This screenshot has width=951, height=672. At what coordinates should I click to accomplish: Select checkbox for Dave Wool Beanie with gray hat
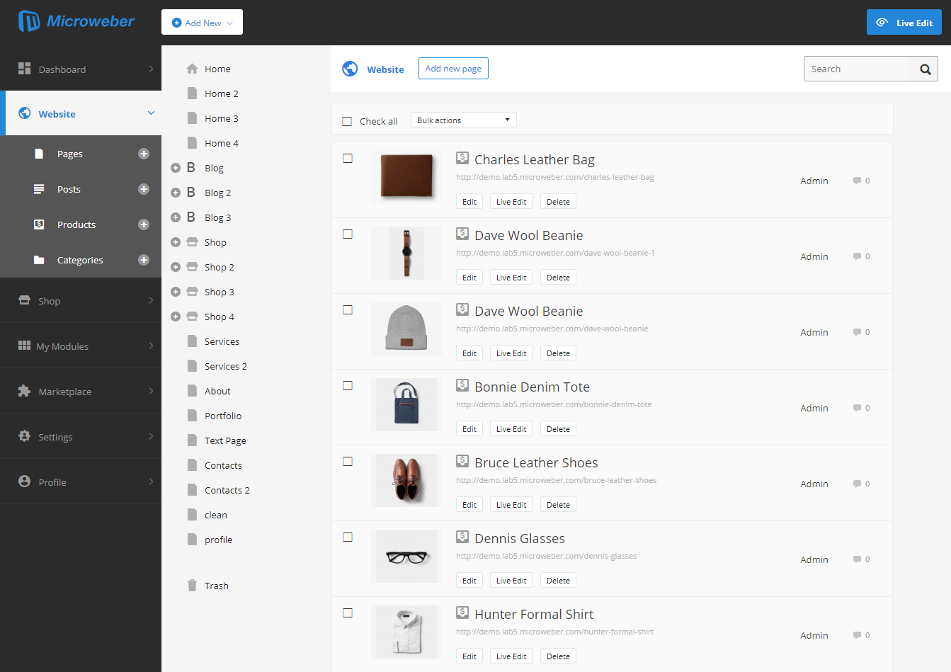(x=348, y=309)
